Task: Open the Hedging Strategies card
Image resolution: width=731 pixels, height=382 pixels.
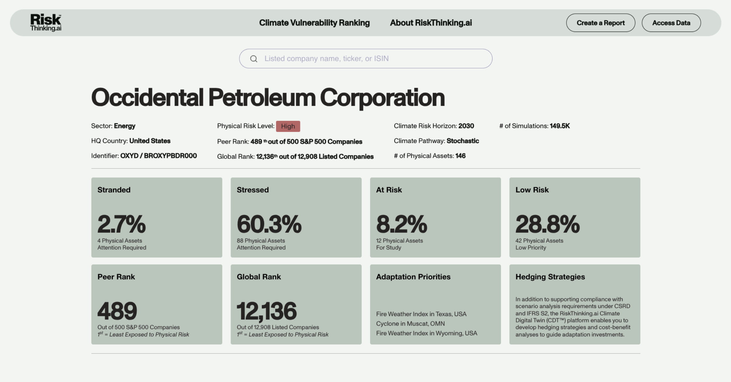Action: pos(575,304)
